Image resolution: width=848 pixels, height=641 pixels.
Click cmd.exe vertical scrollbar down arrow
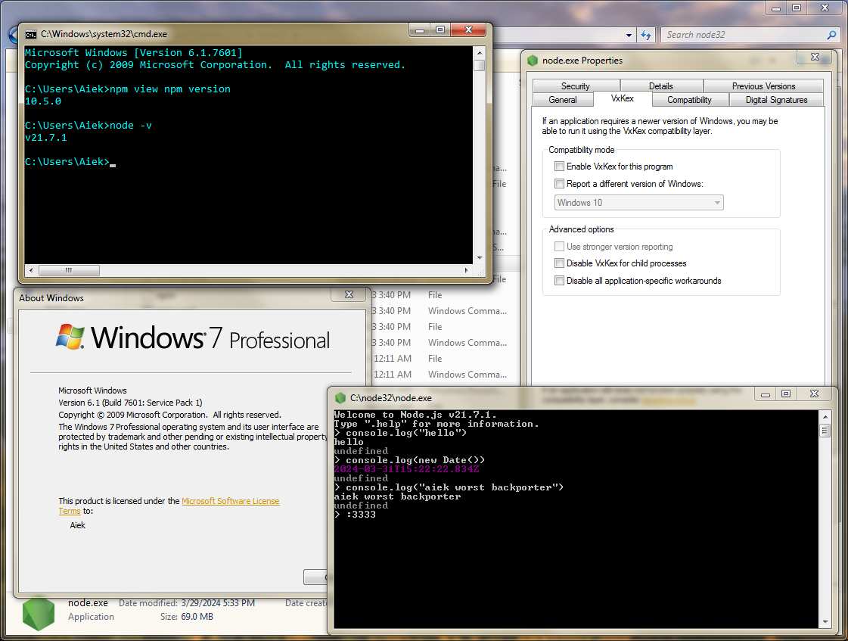pyautogui.click(x=479, y=258)
